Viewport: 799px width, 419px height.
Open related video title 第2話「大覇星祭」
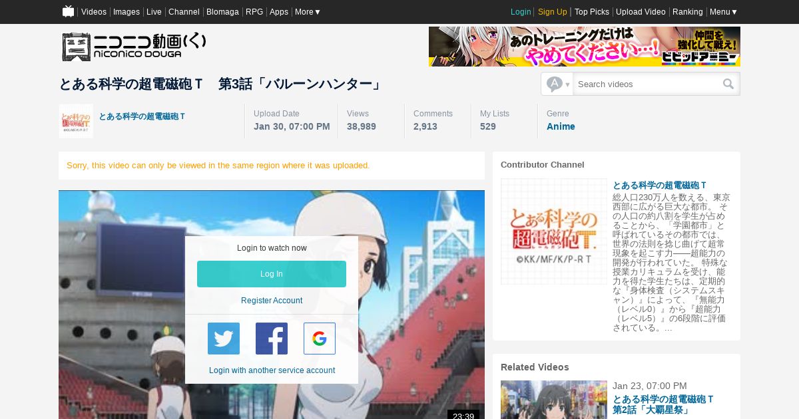click(663, 404)
